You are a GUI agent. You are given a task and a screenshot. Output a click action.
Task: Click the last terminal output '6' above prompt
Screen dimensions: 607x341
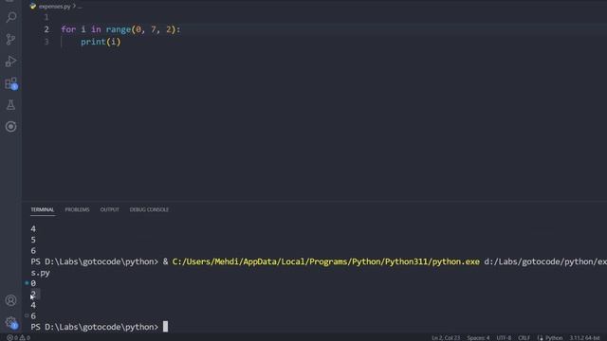pyautogui.click(x=33, y=315)
